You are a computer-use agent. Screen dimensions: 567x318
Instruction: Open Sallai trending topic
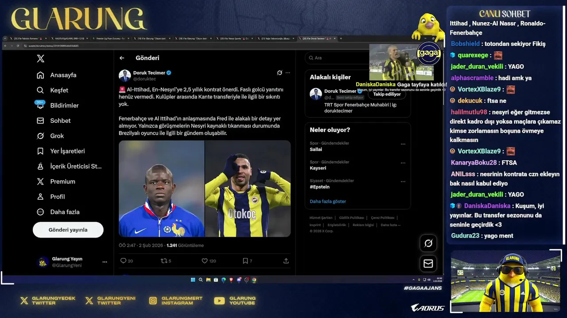tap(316, 149)
